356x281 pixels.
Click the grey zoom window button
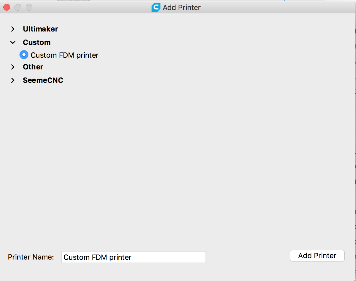[29, 7]
